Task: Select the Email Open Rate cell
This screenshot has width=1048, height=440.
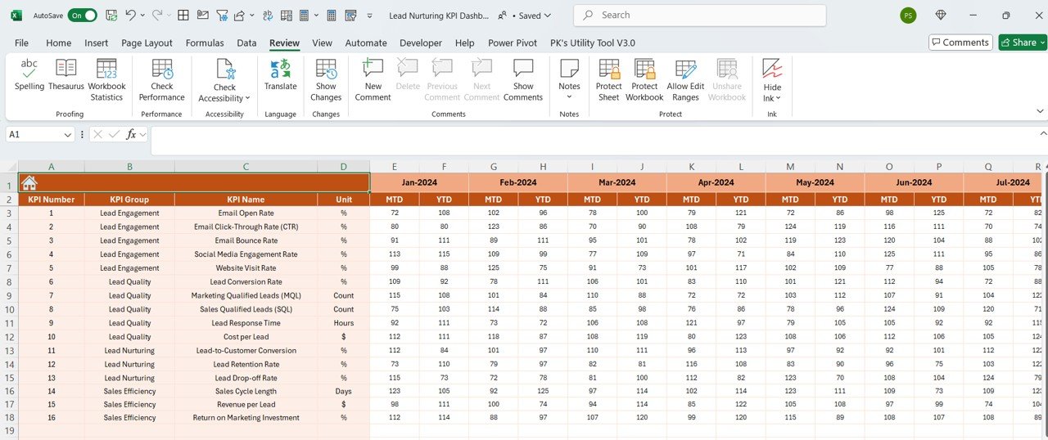Action: 246,213
